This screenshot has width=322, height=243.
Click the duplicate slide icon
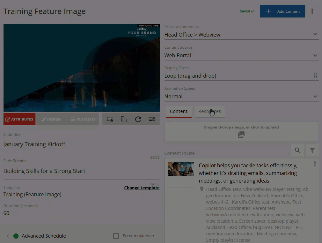tap(124, 119)
